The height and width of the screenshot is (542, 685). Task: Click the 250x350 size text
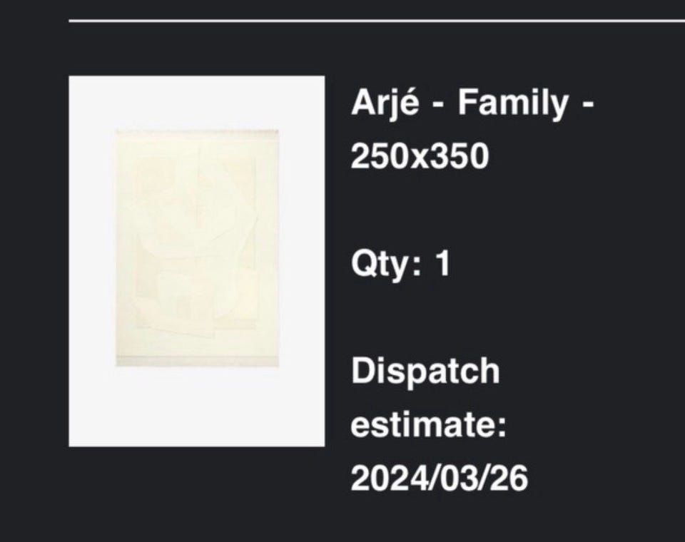(420, 157)
